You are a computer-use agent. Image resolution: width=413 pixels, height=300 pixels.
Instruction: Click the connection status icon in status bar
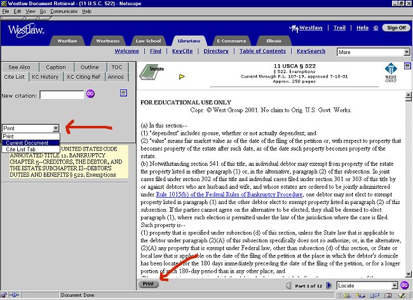pos(14,295)
